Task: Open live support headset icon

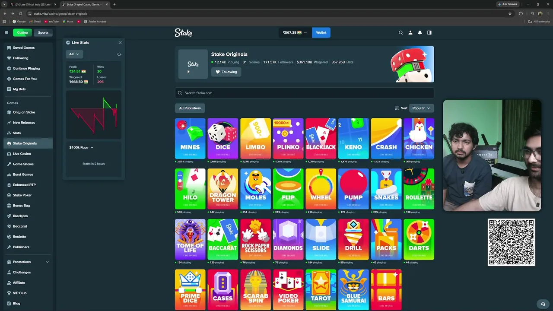Action: coord(543,304)
